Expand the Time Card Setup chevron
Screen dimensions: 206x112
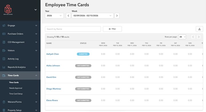tap(36, 94)
